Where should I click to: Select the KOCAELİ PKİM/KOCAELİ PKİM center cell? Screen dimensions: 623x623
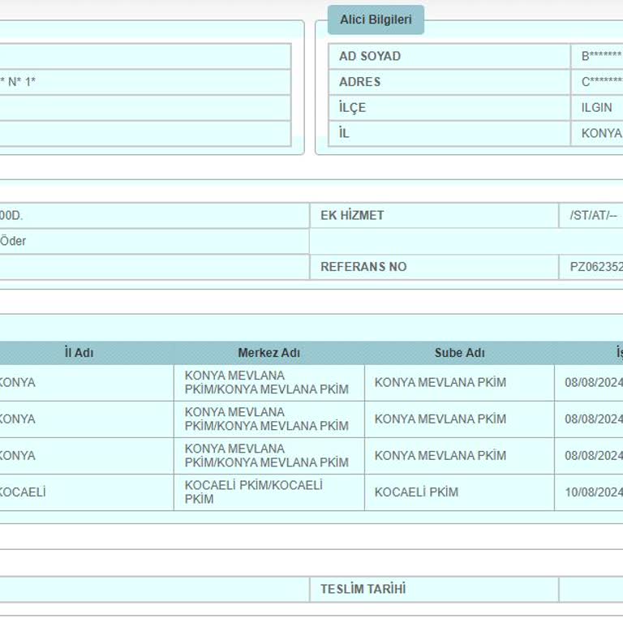click(x=269, y=492)
